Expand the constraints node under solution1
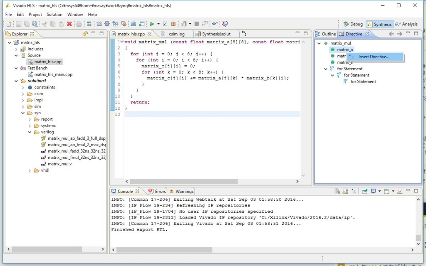The height and width of the screenshot is (266, 426). tap(23, 87)
